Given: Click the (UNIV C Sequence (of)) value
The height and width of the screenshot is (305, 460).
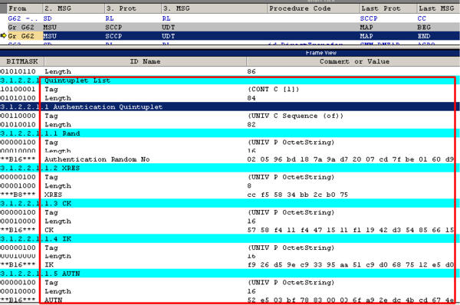Looking at the screenshot, I should point(295,116).
